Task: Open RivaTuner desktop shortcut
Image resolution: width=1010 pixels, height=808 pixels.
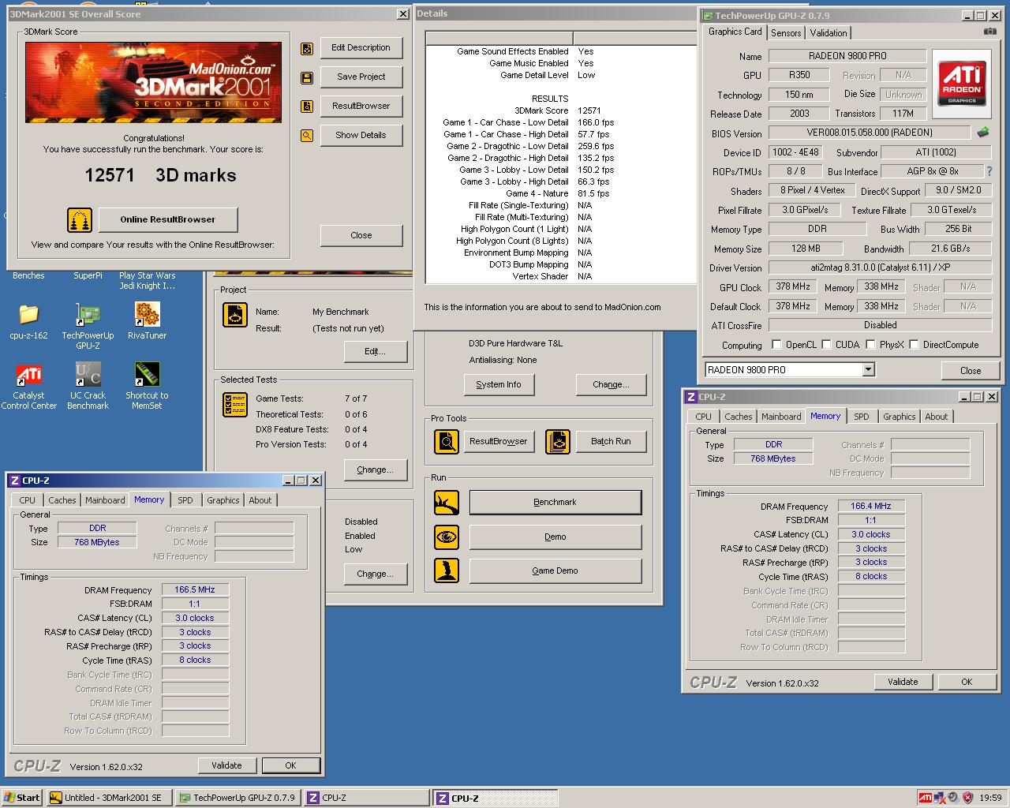Action: point(147,315)
